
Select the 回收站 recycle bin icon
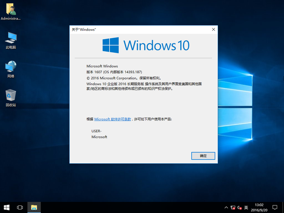coord(11,98)
